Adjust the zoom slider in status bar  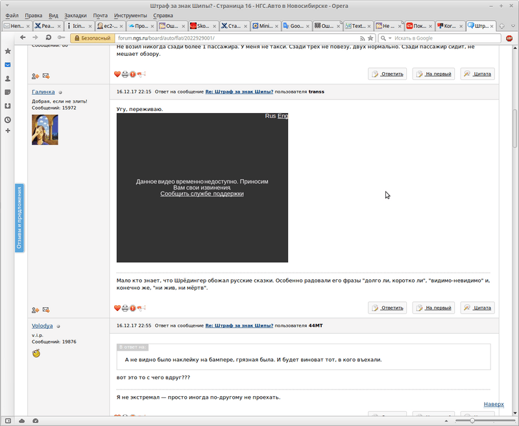coord(472,420)
